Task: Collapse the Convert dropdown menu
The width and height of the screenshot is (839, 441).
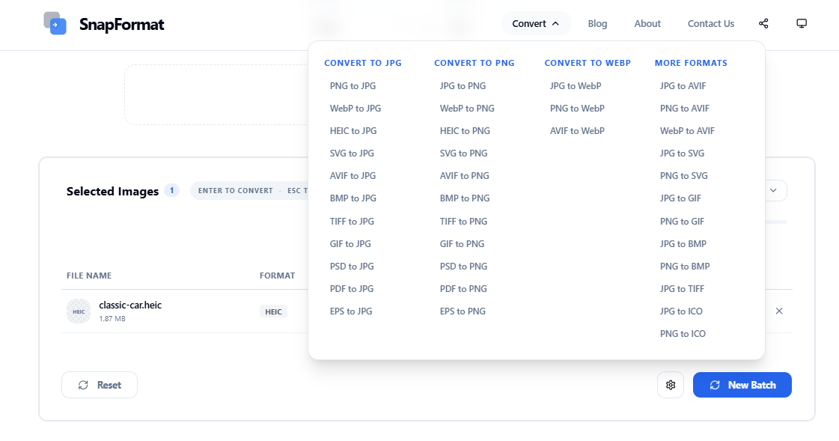Action: point(536,23)
